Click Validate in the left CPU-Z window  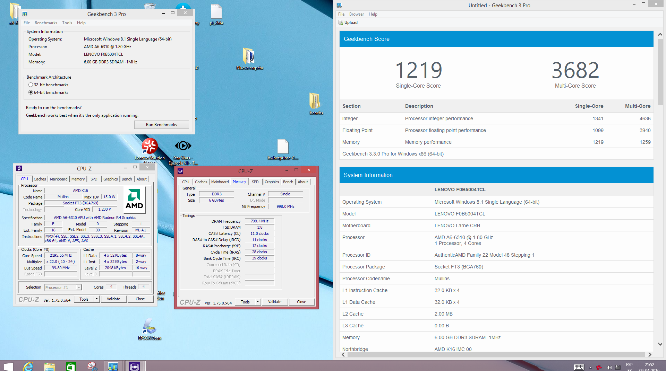113,299
